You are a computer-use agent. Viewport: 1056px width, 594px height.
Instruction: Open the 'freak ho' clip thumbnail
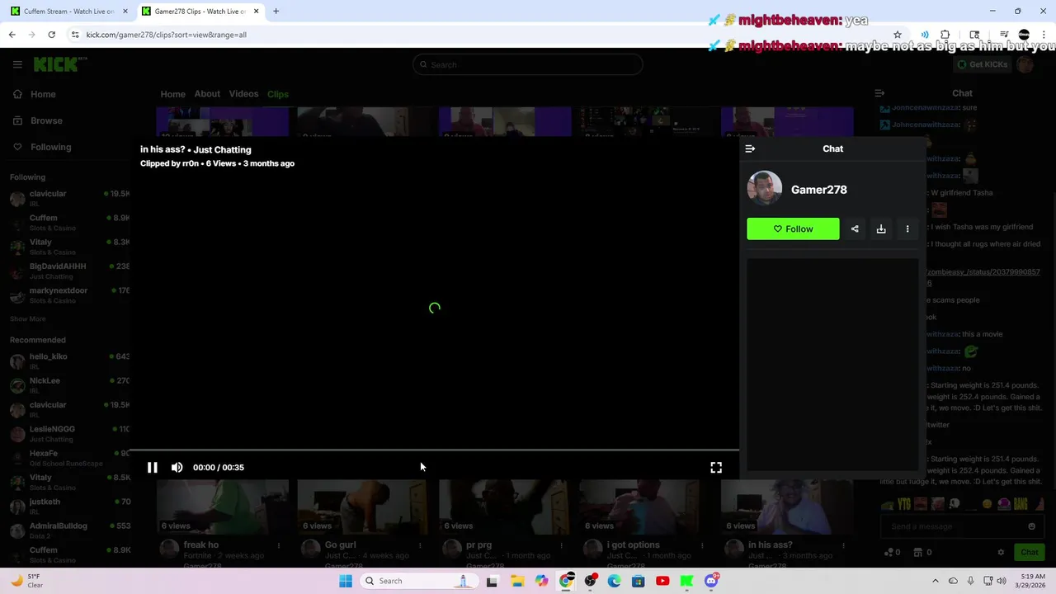[222, 507]
